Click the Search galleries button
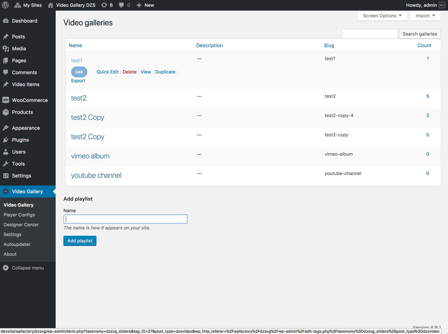This screenshot has height=334, width=448. 420,34
